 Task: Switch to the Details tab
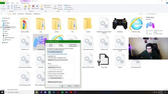pyautogui.click(x=61, y=45)
